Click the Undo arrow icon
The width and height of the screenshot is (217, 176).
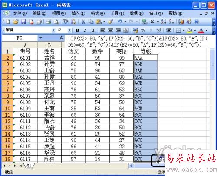(120, 22)
